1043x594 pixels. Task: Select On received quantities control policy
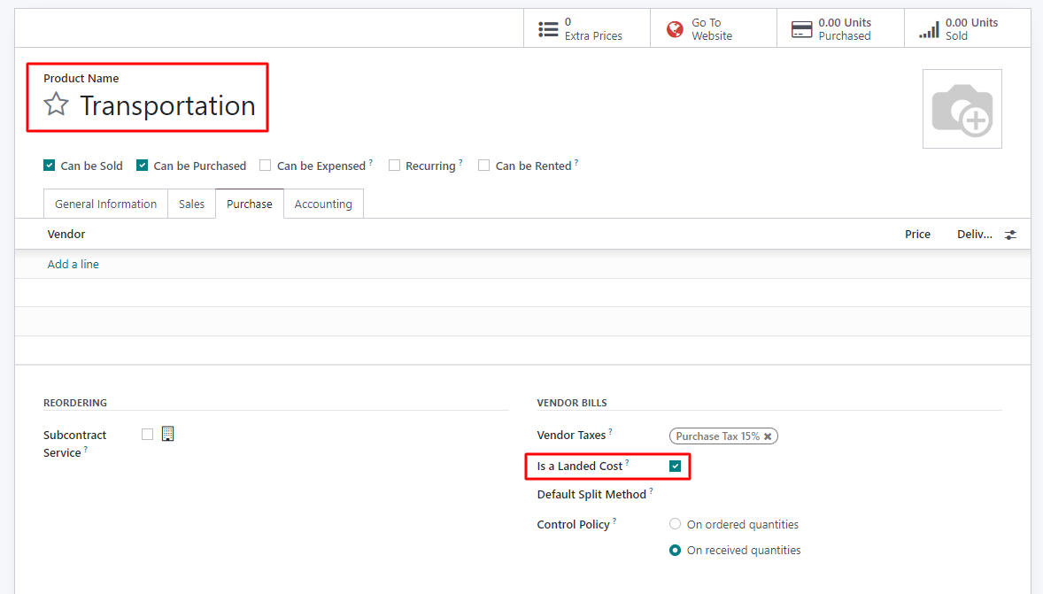676,550
